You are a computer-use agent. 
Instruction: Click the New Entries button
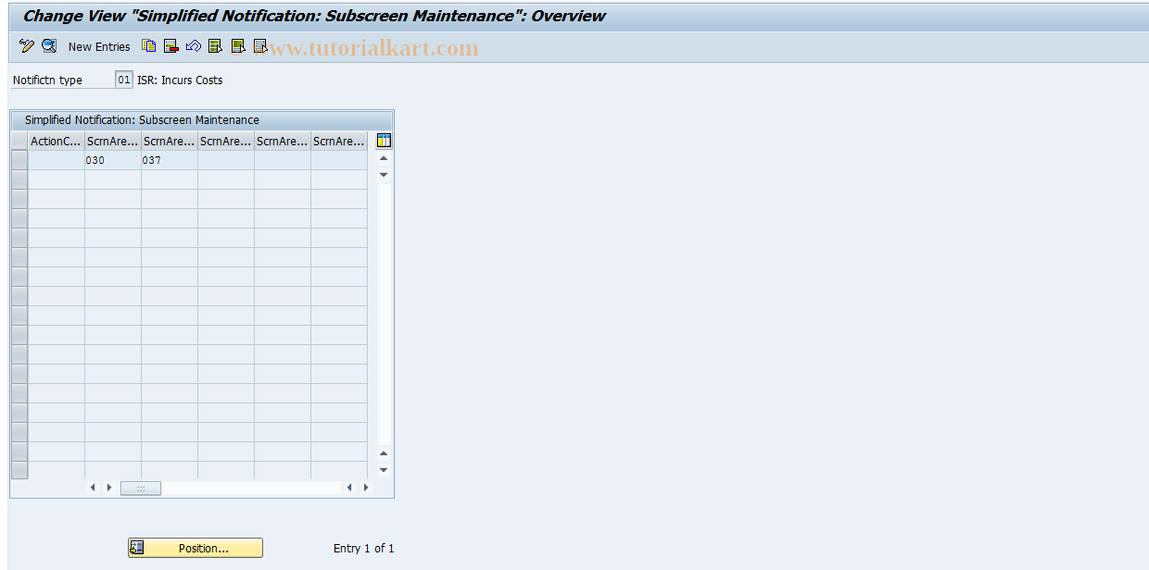click(x=99, y=46)
